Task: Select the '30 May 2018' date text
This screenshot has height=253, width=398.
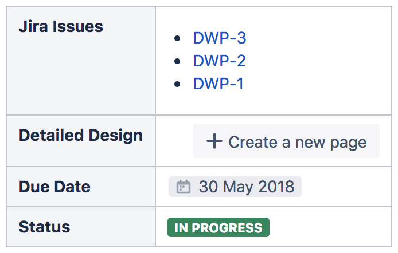Action: pos(246,187)
